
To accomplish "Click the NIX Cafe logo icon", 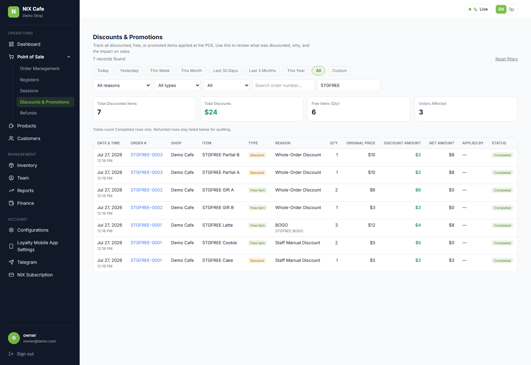I will pos(14,12).
